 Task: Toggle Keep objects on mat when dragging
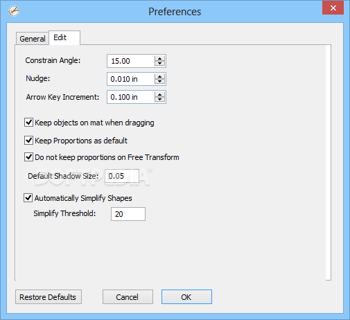[x=28, y=123]
